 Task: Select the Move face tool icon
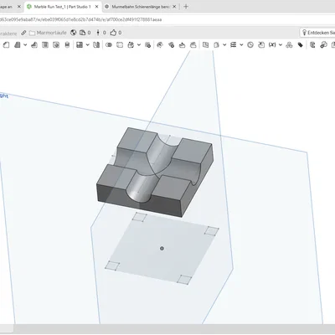click(182, 44)
